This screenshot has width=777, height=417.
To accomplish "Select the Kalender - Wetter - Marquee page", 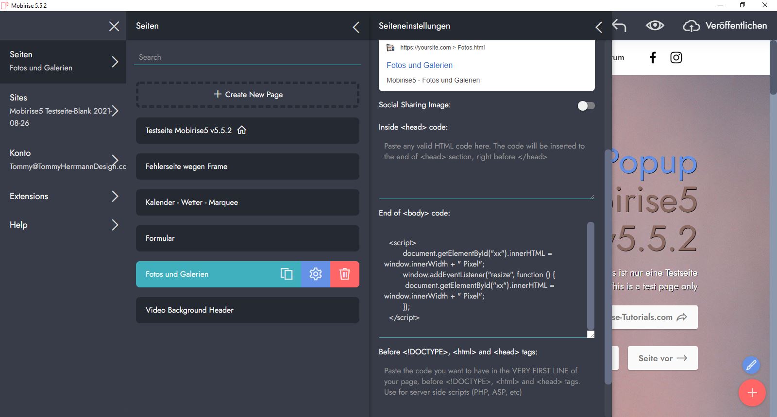I will pos(247,202).
